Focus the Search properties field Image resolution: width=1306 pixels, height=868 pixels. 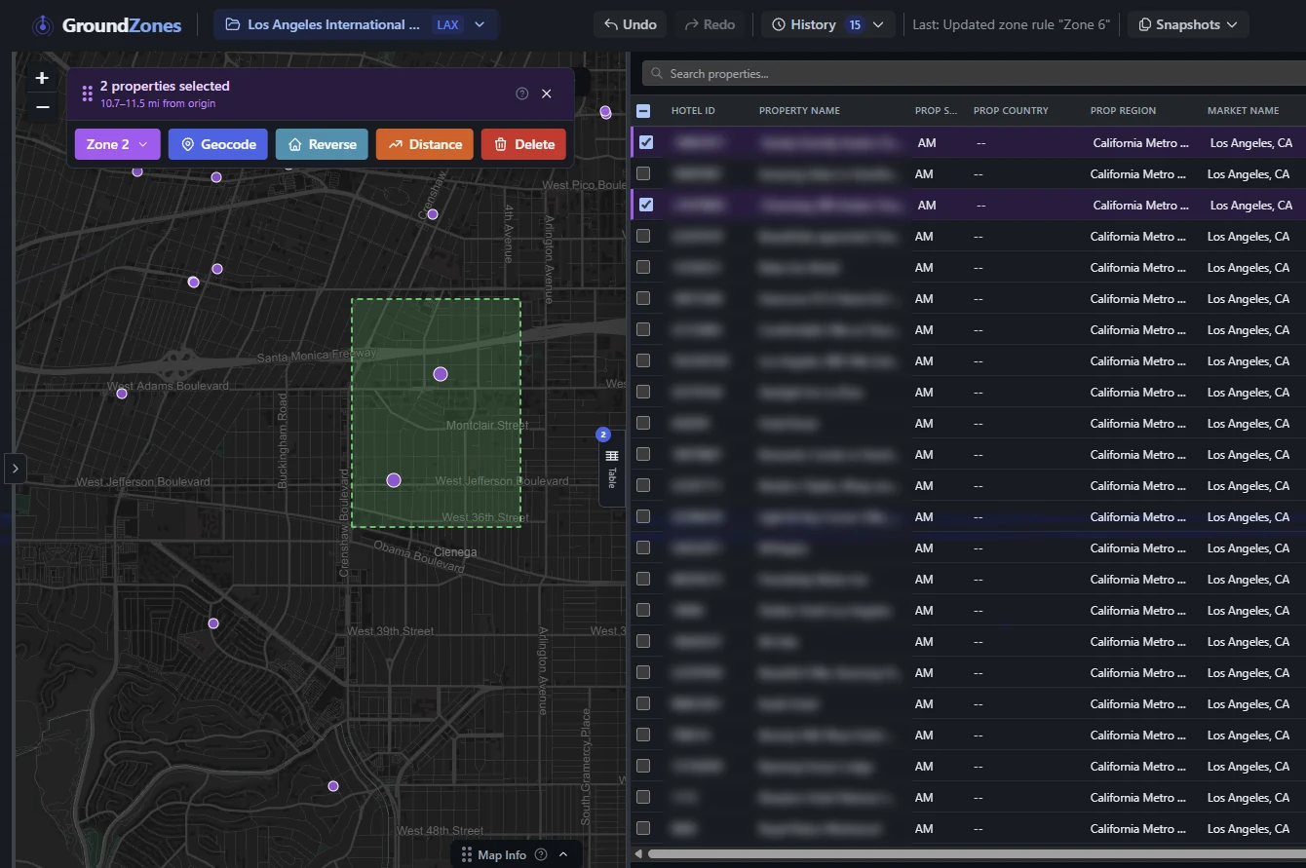[x=975, y=74]
